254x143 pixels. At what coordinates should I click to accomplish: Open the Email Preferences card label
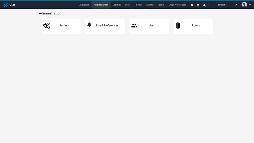coord(107,25)
